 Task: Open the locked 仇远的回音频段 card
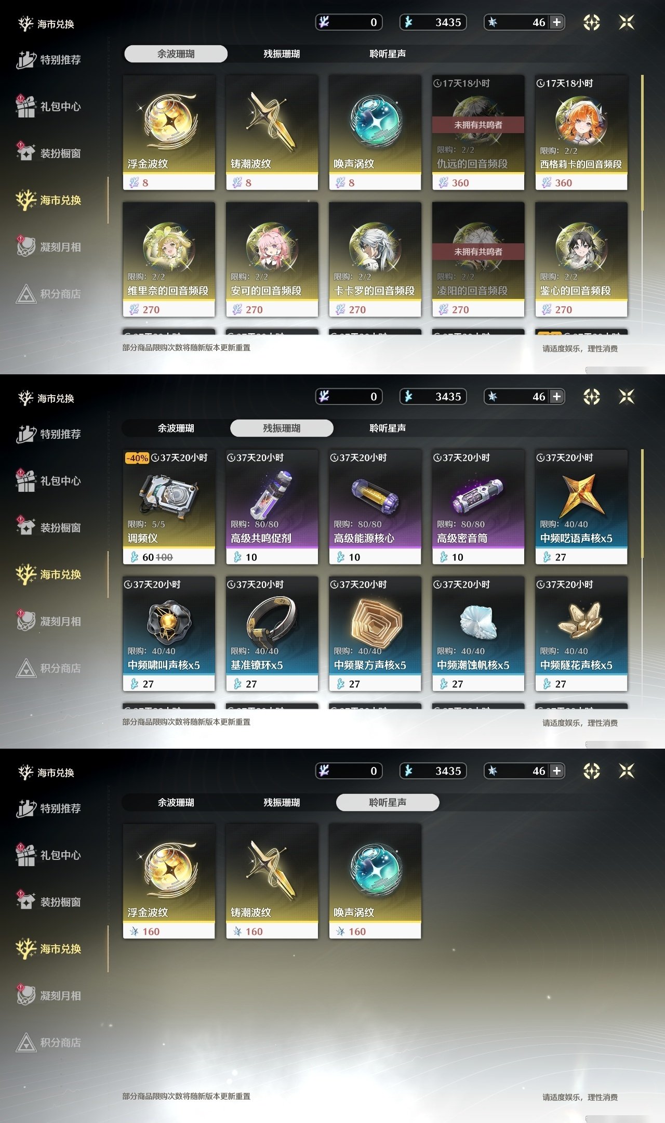click(x=478, y=133)
